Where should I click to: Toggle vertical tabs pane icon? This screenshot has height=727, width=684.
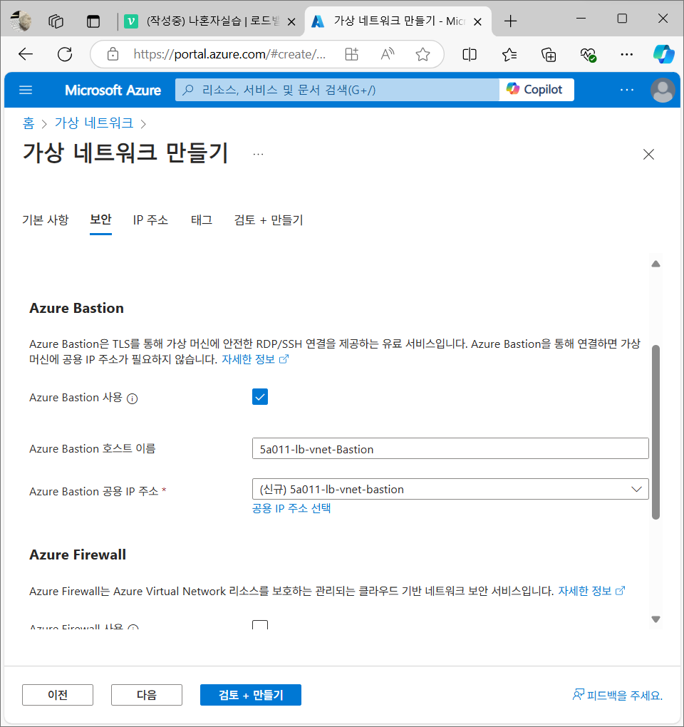(93, 21)
